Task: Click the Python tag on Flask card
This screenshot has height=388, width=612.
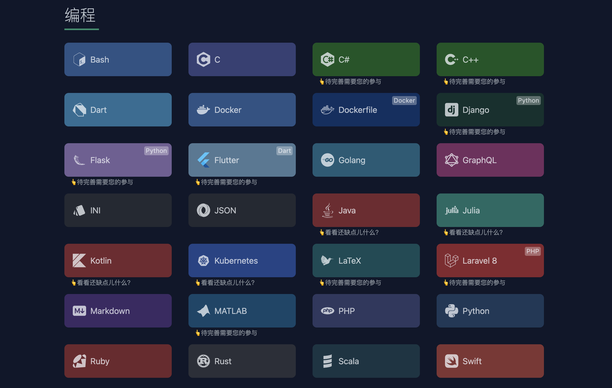Action: tap(156, 151)
